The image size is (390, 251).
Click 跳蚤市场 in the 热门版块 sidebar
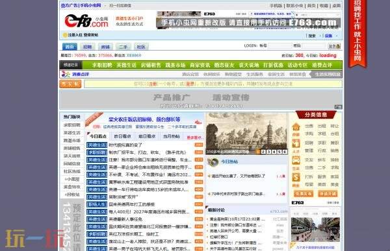(x=71, y=141)
